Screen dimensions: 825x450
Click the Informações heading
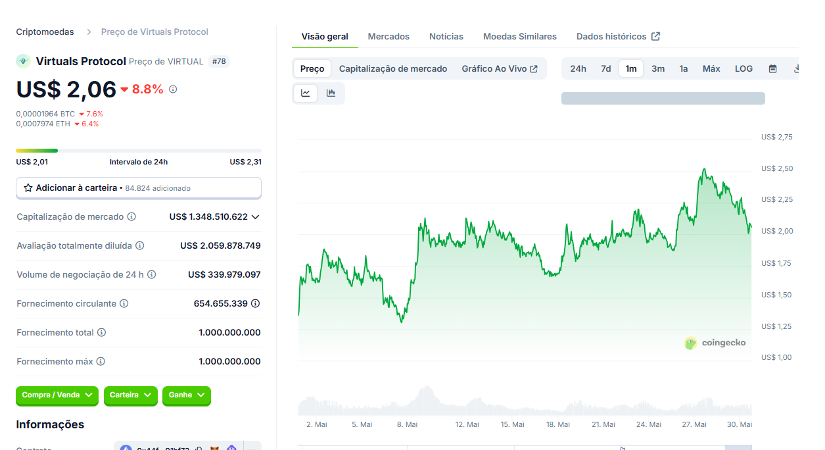pos(50,424)
